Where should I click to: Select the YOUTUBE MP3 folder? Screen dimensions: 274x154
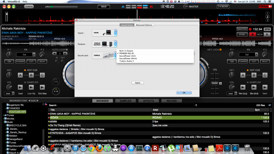17,112
